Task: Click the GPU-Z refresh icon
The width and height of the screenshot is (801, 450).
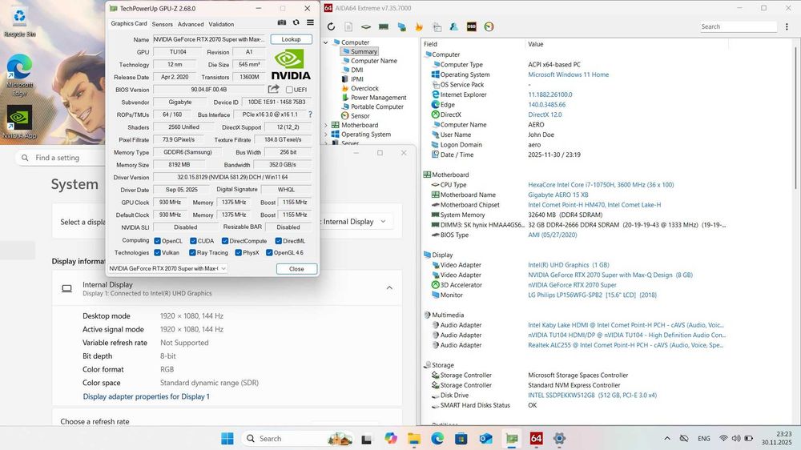Action: pyautogui.click(x=296, y=22)
